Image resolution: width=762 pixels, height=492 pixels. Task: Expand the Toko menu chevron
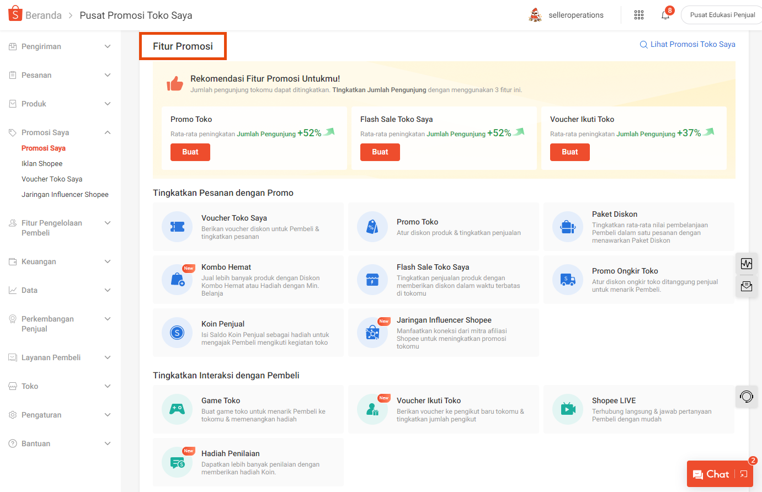coord(108,386)
